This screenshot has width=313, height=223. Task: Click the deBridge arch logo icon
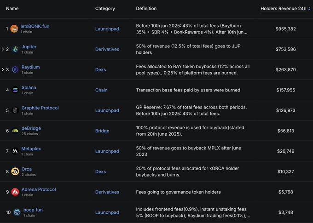15,131
